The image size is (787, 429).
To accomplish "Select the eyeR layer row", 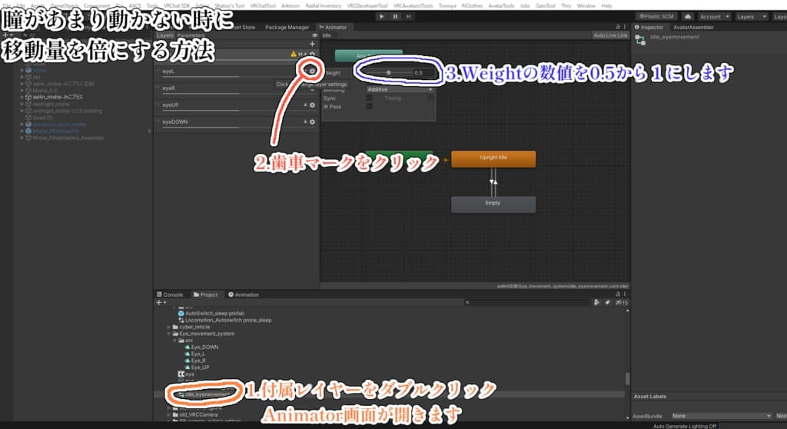I will click(236, 88).
